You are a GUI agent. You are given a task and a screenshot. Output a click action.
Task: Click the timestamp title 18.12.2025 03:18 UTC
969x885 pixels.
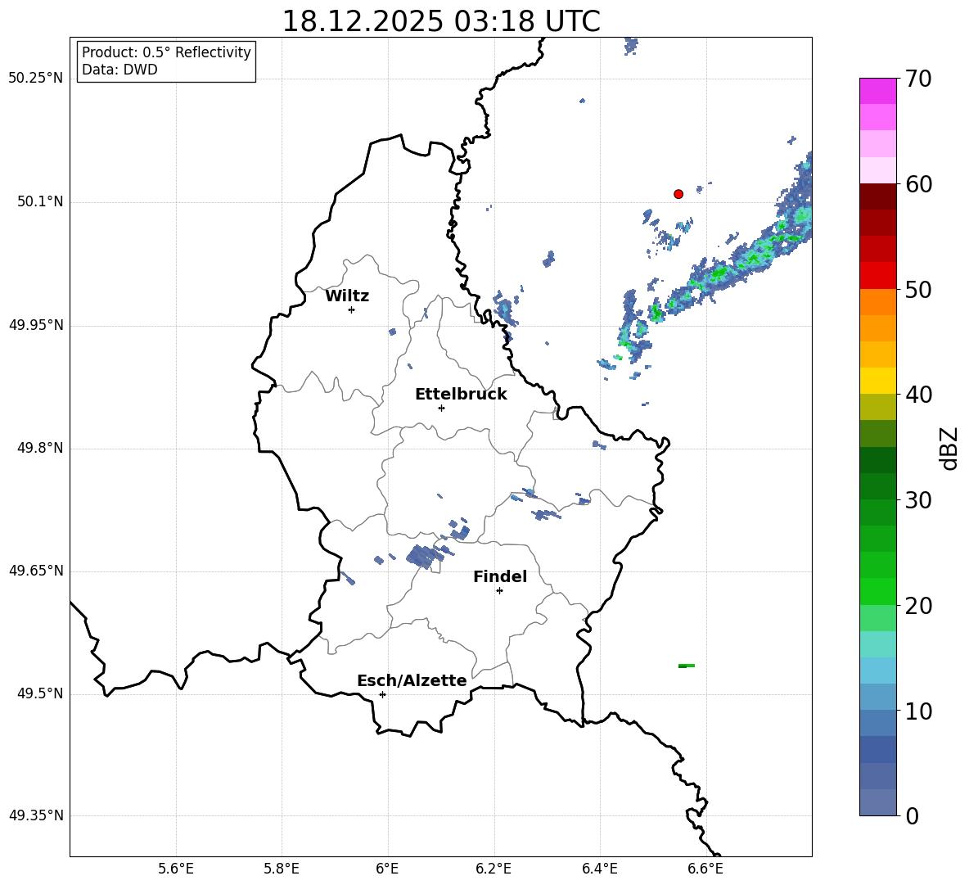pos(441,21)
